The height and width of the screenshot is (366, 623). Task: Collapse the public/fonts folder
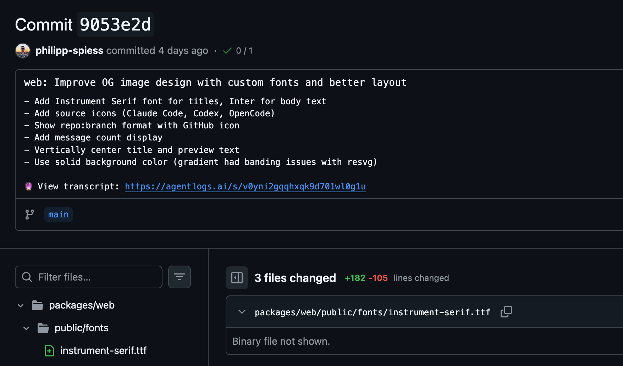click(26, 328)
